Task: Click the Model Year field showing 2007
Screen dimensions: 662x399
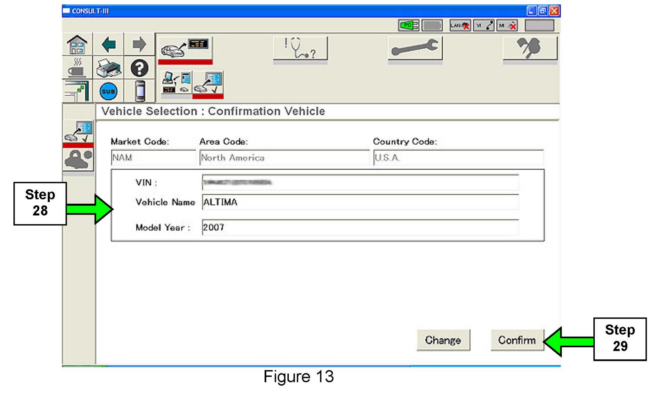Action: [360, 227]
